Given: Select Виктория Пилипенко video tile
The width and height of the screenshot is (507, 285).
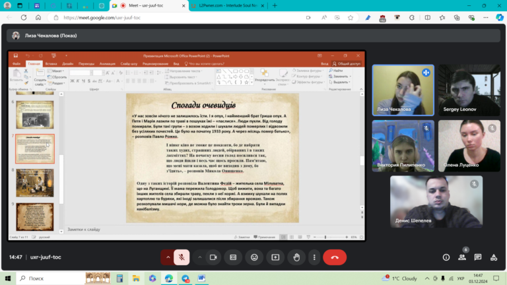Looking at the screenshot, I should (403, 146).
